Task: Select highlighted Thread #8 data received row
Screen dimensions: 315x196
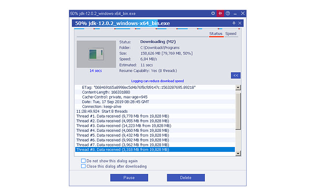Action: coord(155,149)
